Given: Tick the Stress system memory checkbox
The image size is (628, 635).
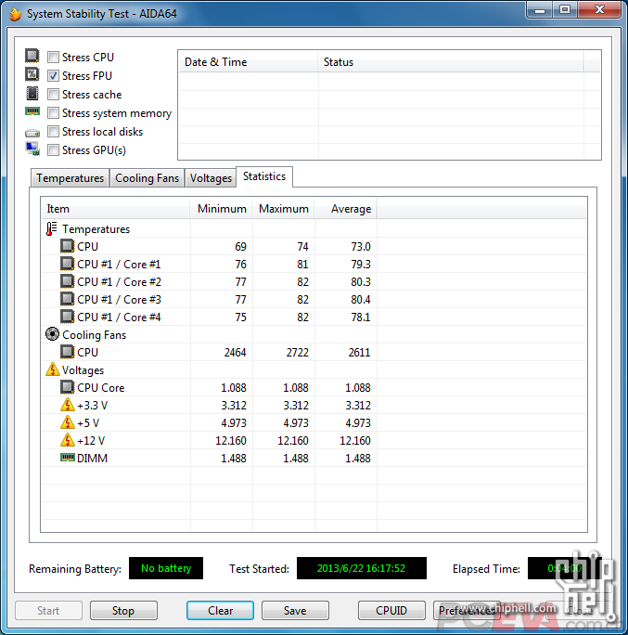Looking at the screenshot, I should click(53, 113).
